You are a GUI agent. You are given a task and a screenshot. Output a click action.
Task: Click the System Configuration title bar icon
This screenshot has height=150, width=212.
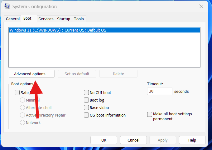(x=7, y=6)
